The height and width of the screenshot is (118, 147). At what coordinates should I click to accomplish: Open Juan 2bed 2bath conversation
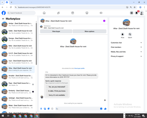tap(18, 62)
